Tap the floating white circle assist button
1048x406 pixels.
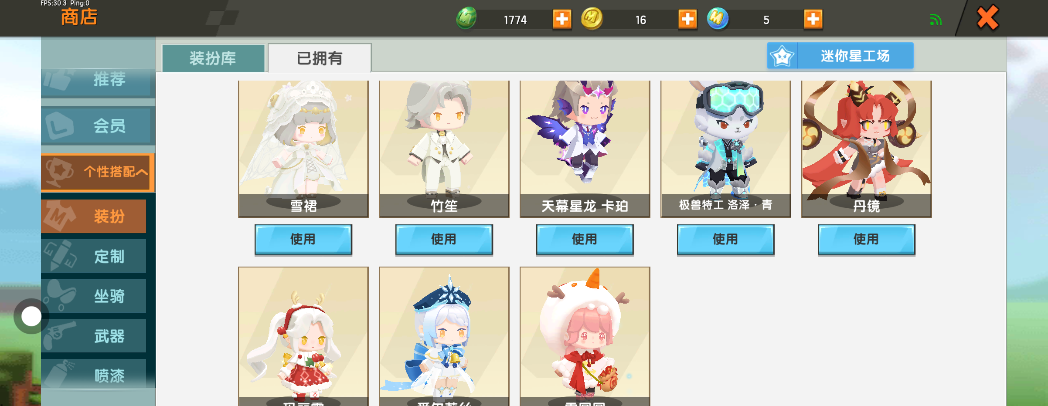(x=31, y=316)
